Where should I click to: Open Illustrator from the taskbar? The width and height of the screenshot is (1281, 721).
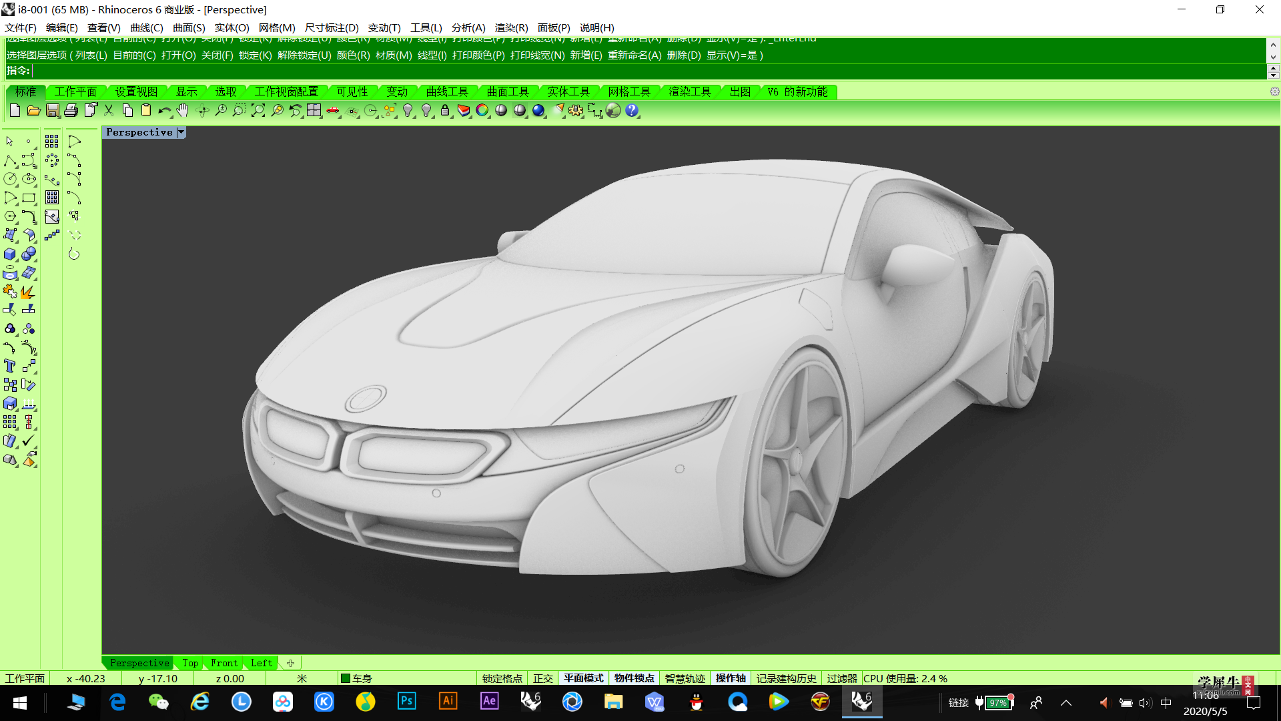coord(448,702)
